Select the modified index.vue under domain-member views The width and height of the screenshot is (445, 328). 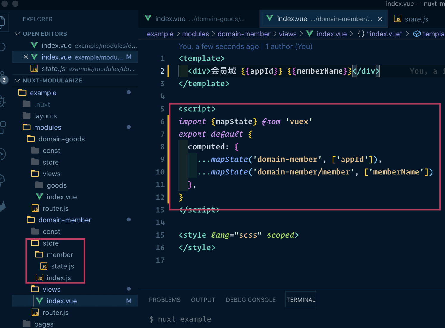(75, 301)
